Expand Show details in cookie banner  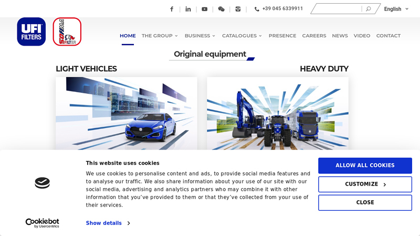[x=108, y=223]
